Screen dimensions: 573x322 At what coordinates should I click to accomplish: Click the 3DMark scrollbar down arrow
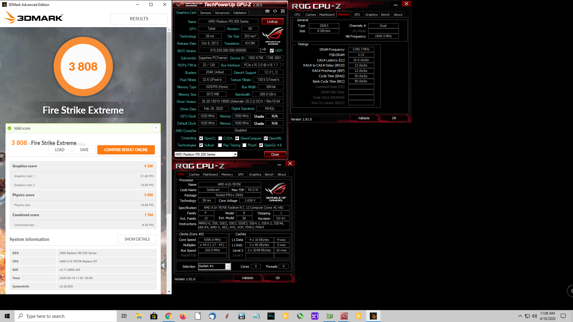click(169, 292)
